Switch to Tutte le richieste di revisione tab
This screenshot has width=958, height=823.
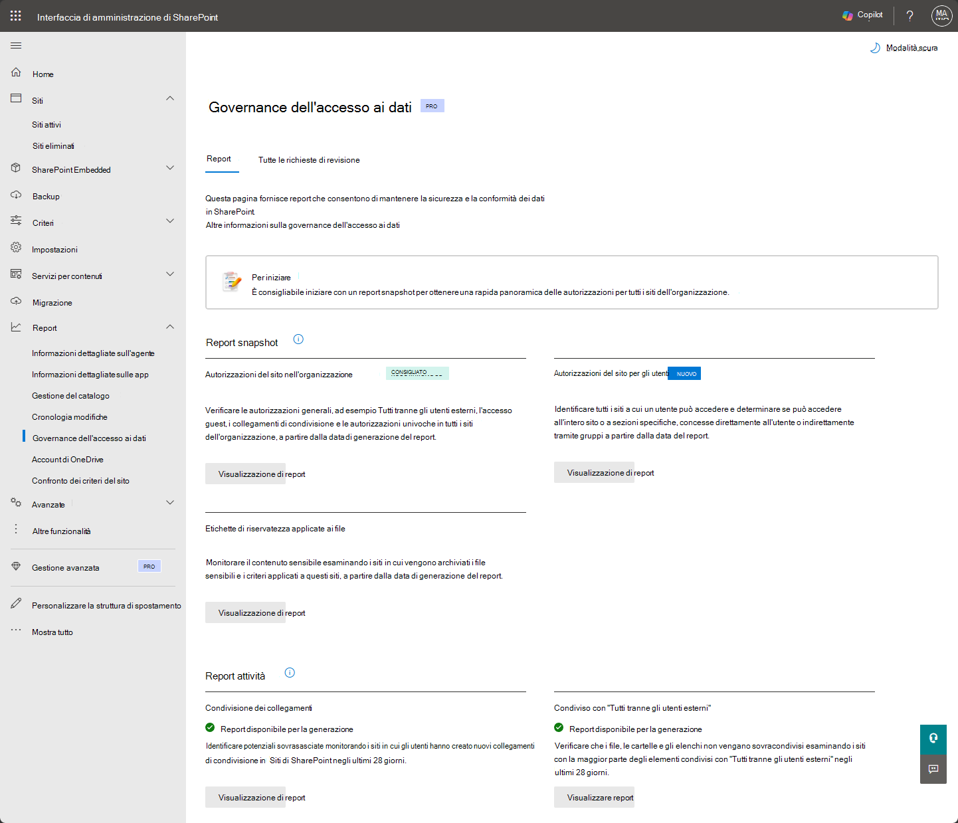coord(309,160)
